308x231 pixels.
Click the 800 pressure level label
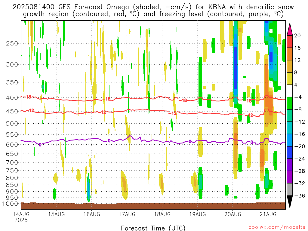coord(12,178)
